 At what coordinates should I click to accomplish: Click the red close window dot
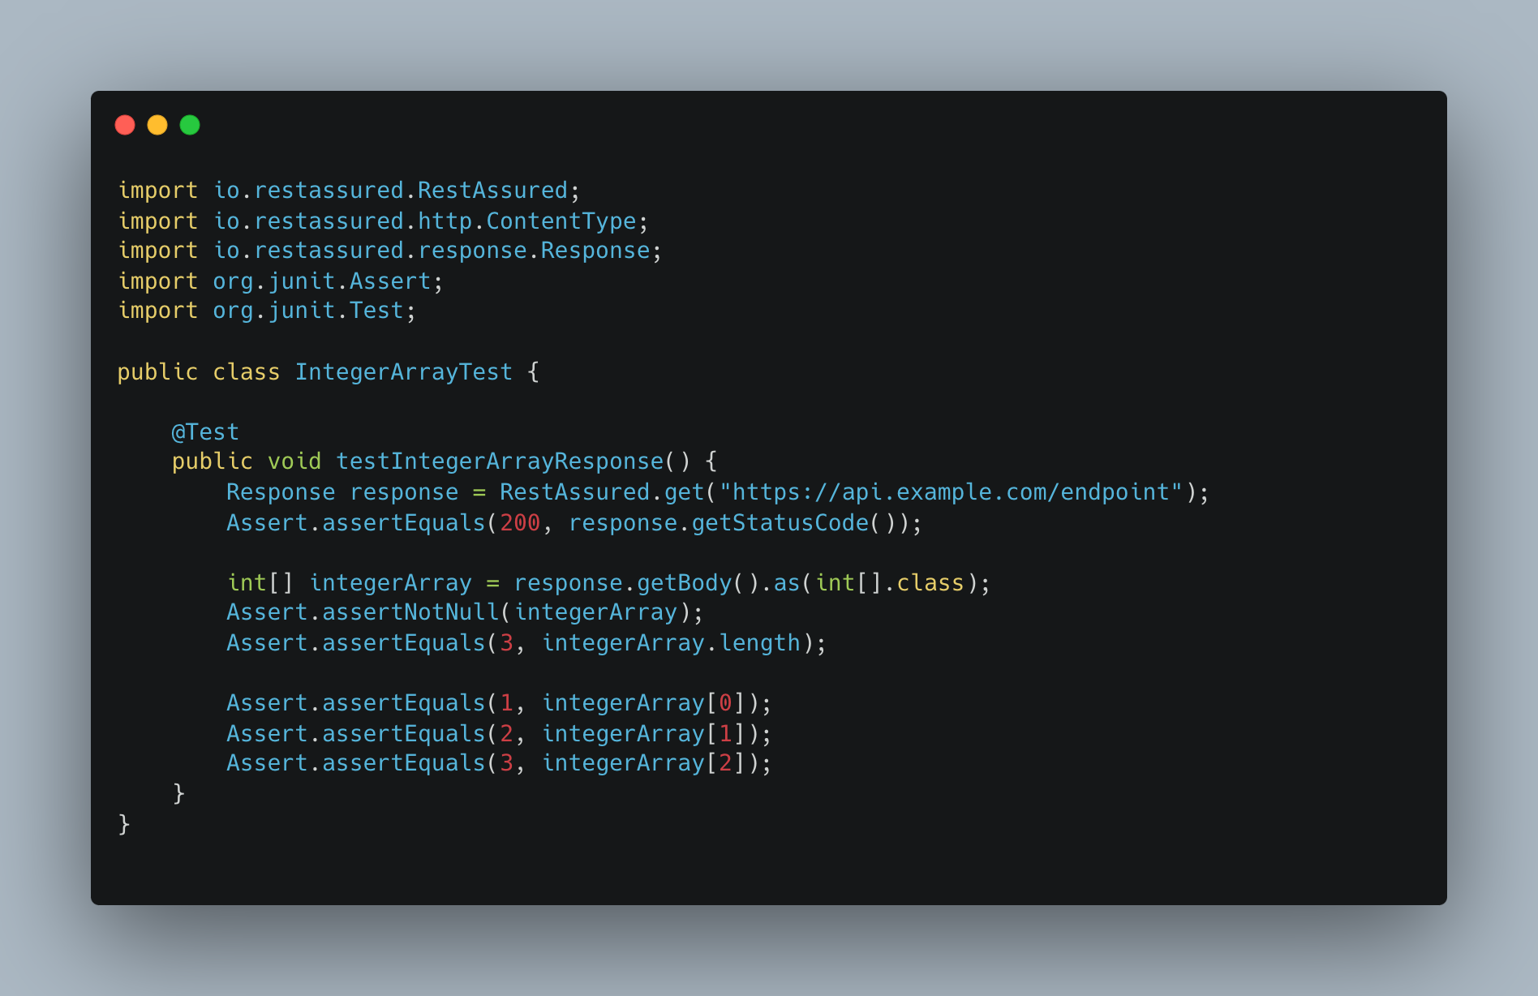tap(125, 125)
